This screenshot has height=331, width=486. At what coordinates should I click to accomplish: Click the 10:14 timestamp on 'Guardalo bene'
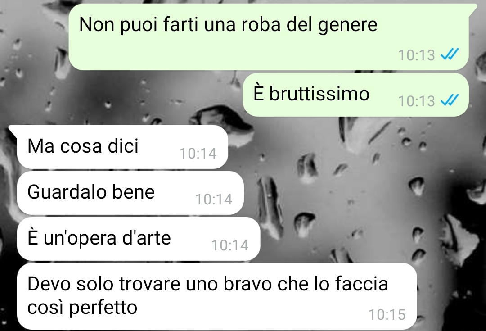[214, 199]
